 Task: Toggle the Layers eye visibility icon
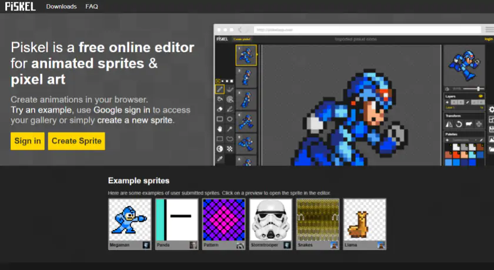click(481, 96)
